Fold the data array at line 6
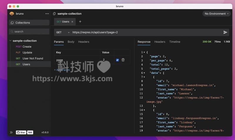Viewport: 235px width, 140px height. 144,73
